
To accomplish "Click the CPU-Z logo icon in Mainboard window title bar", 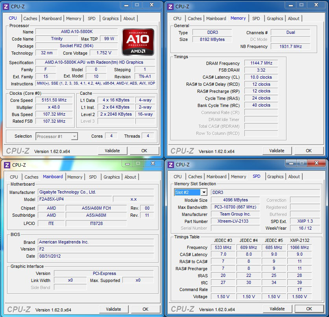I will (x=7, y=165).
